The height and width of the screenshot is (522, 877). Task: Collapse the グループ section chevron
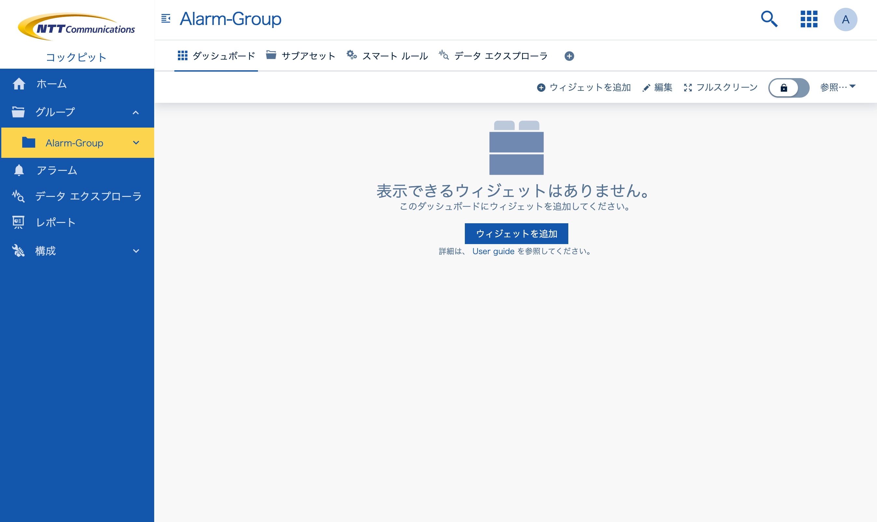pyautogui.click(x=136, y=113)
